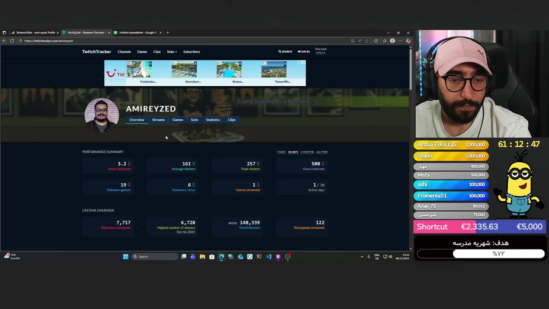Open Microsoft Store from taskbar
Image resolution: width=549 pixels, height=309 pixels.
(x=212, y=257)
